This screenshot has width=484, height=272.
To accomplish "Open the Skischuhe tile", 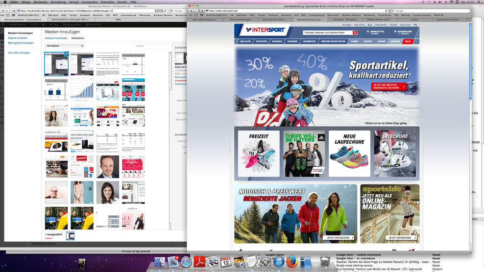I will [x=395, y=154].
